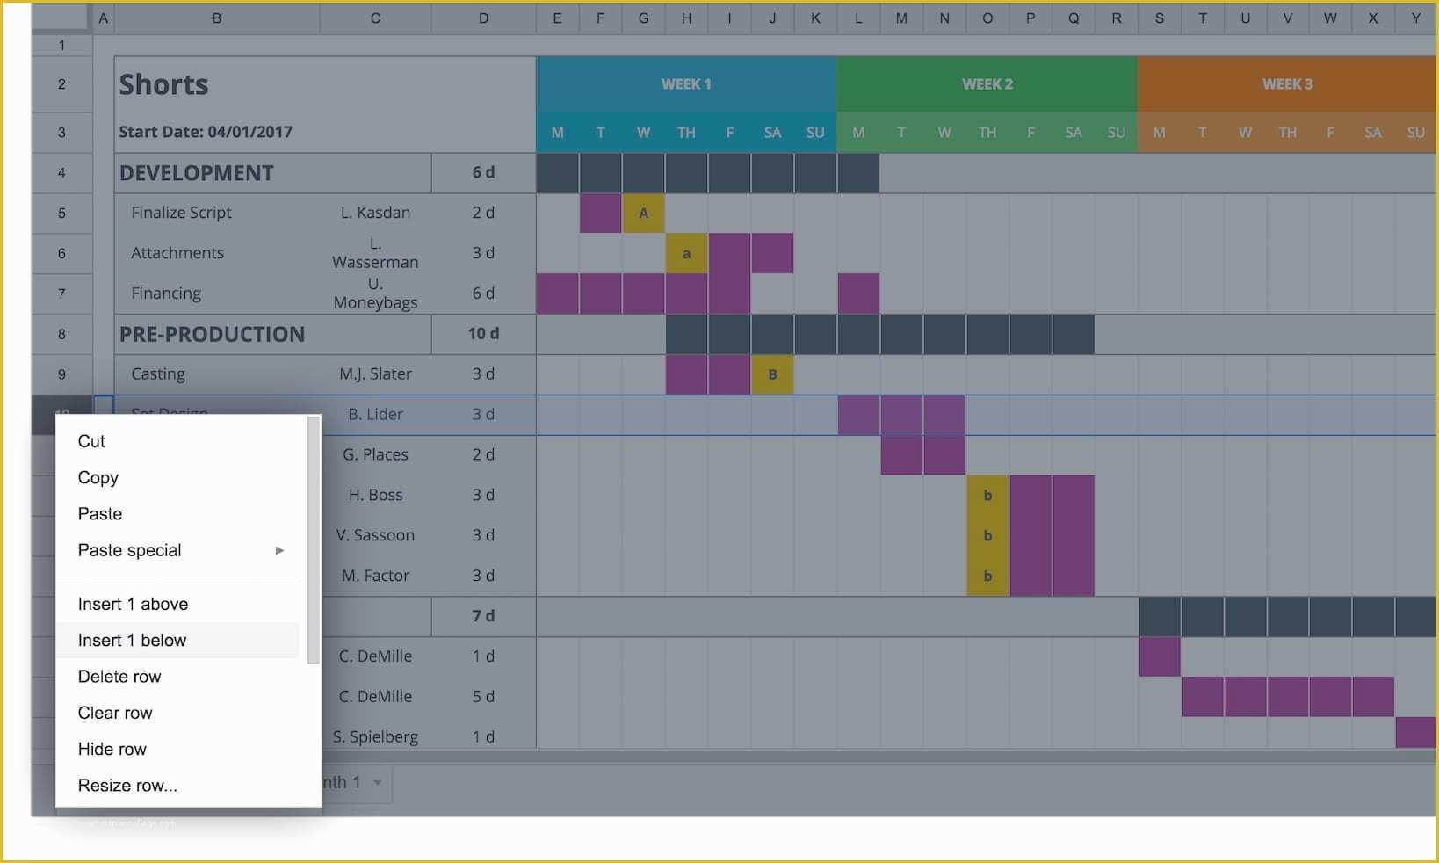Image resolution: width=1439 pixels, height=863 pixels.
Task: Click the Shorts title cell
Action: tap(325, 84)
